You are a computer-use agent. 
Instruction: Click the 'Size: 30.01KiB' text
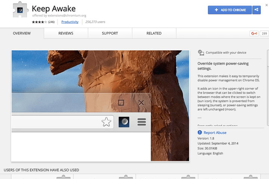[x=207, y=148]
